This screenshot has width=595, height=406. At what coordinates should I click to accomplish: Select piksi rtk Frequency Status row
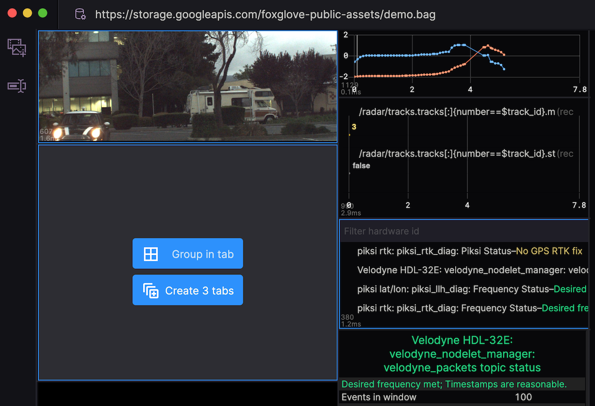471,308
